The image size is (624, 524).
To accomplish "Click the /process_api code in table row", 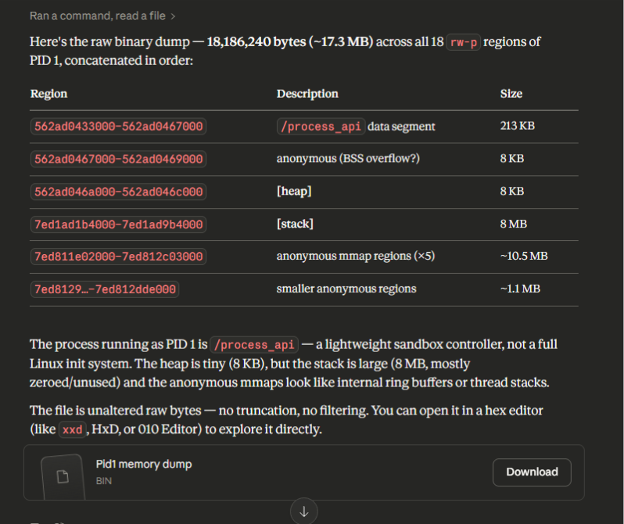I will [321, 126].
